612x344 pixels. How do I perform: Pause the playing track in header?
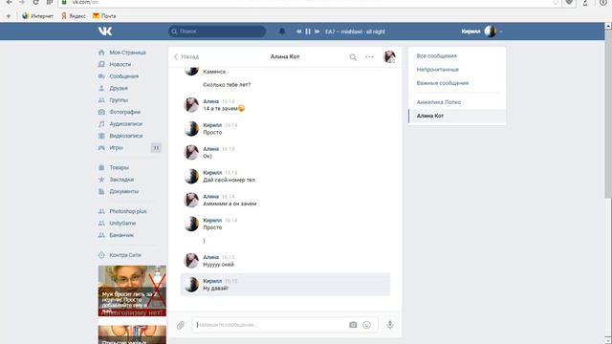point(308,32)
